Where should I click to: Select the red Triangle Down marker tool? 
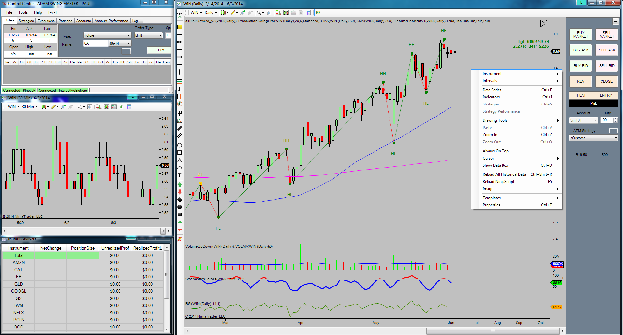[x=180, y=230]
